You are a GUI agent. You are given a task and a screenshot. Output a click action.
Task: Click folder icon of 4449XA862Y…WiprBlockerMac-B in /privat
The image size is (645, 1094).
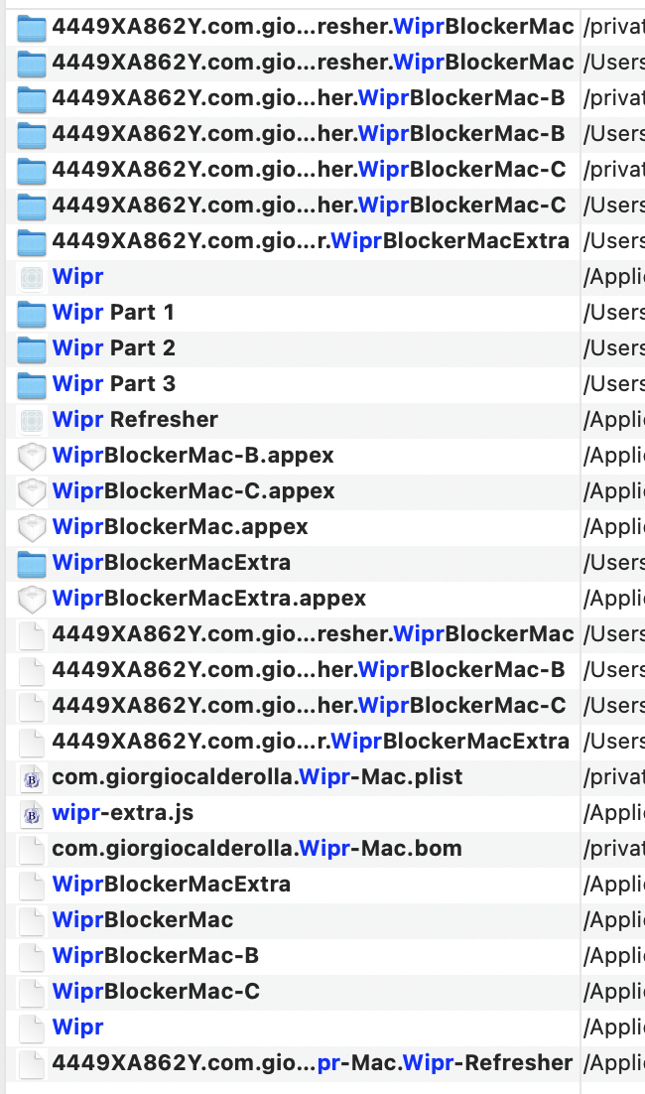[32, 99]
